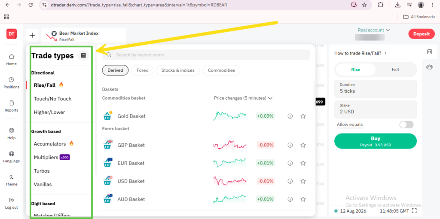Choose Touch/No Touch trade type

pos(52,99)
